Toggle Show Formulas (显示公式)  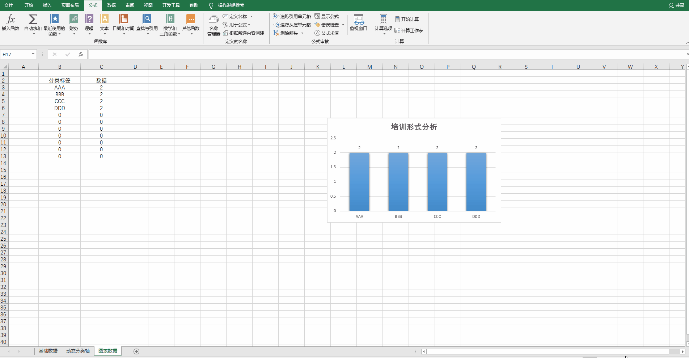(x=327, y=16)
